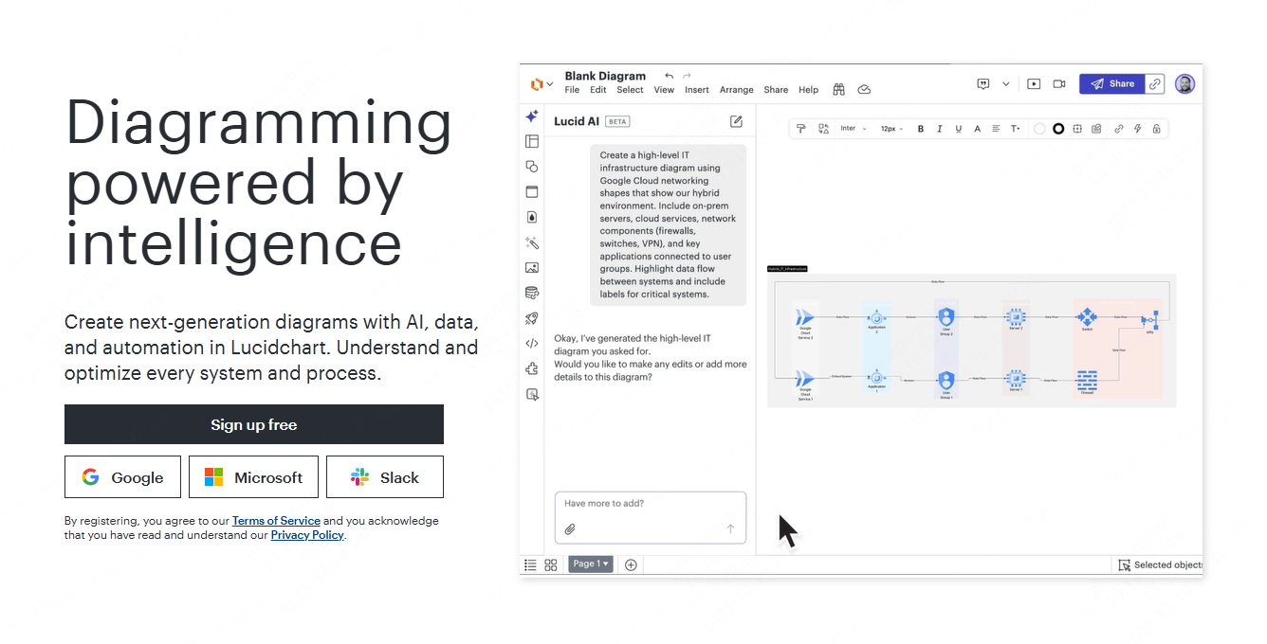Viewport: 1267px width, 644px height.
Task: Click the paint roller format icon
Action: 800,129
